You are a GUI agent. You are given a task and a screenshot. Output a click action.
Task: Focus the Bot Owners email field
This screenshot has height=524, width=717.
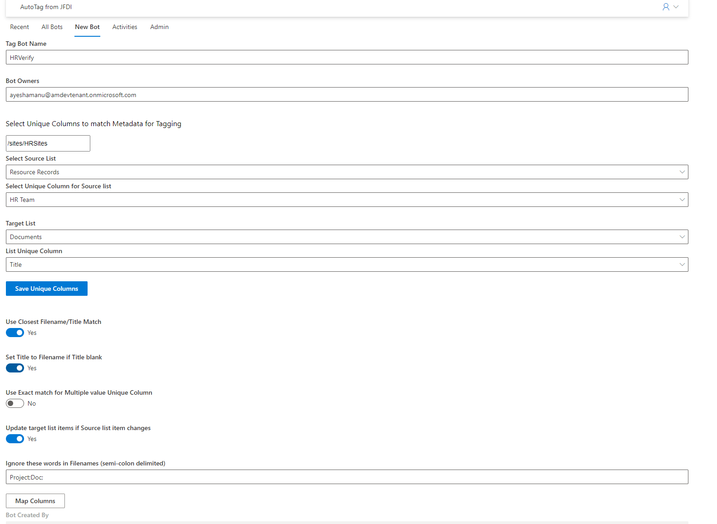(347, 94)
